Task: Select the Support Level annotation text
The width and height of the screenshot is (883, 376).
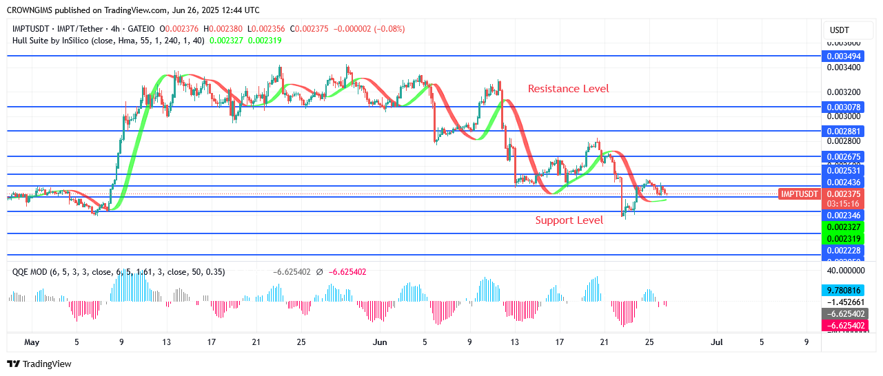Action: tap(569, 220)
